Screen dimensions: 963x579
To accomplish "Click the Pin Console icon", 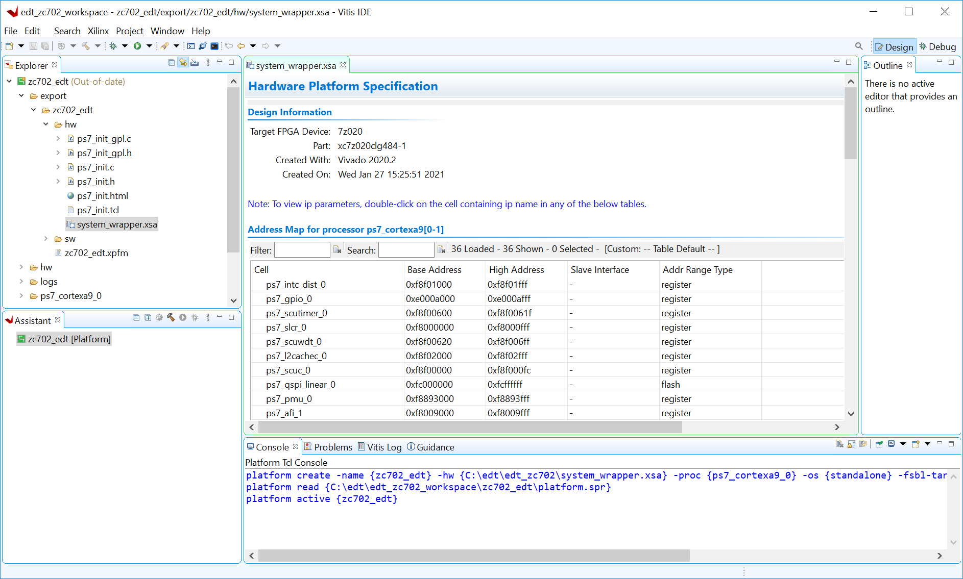I will tap(879, 444).
